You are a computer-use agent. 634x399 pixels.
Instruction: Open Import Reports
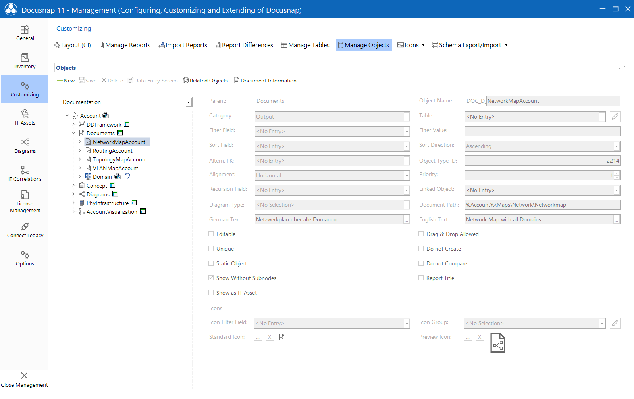(x=183, y=45)
